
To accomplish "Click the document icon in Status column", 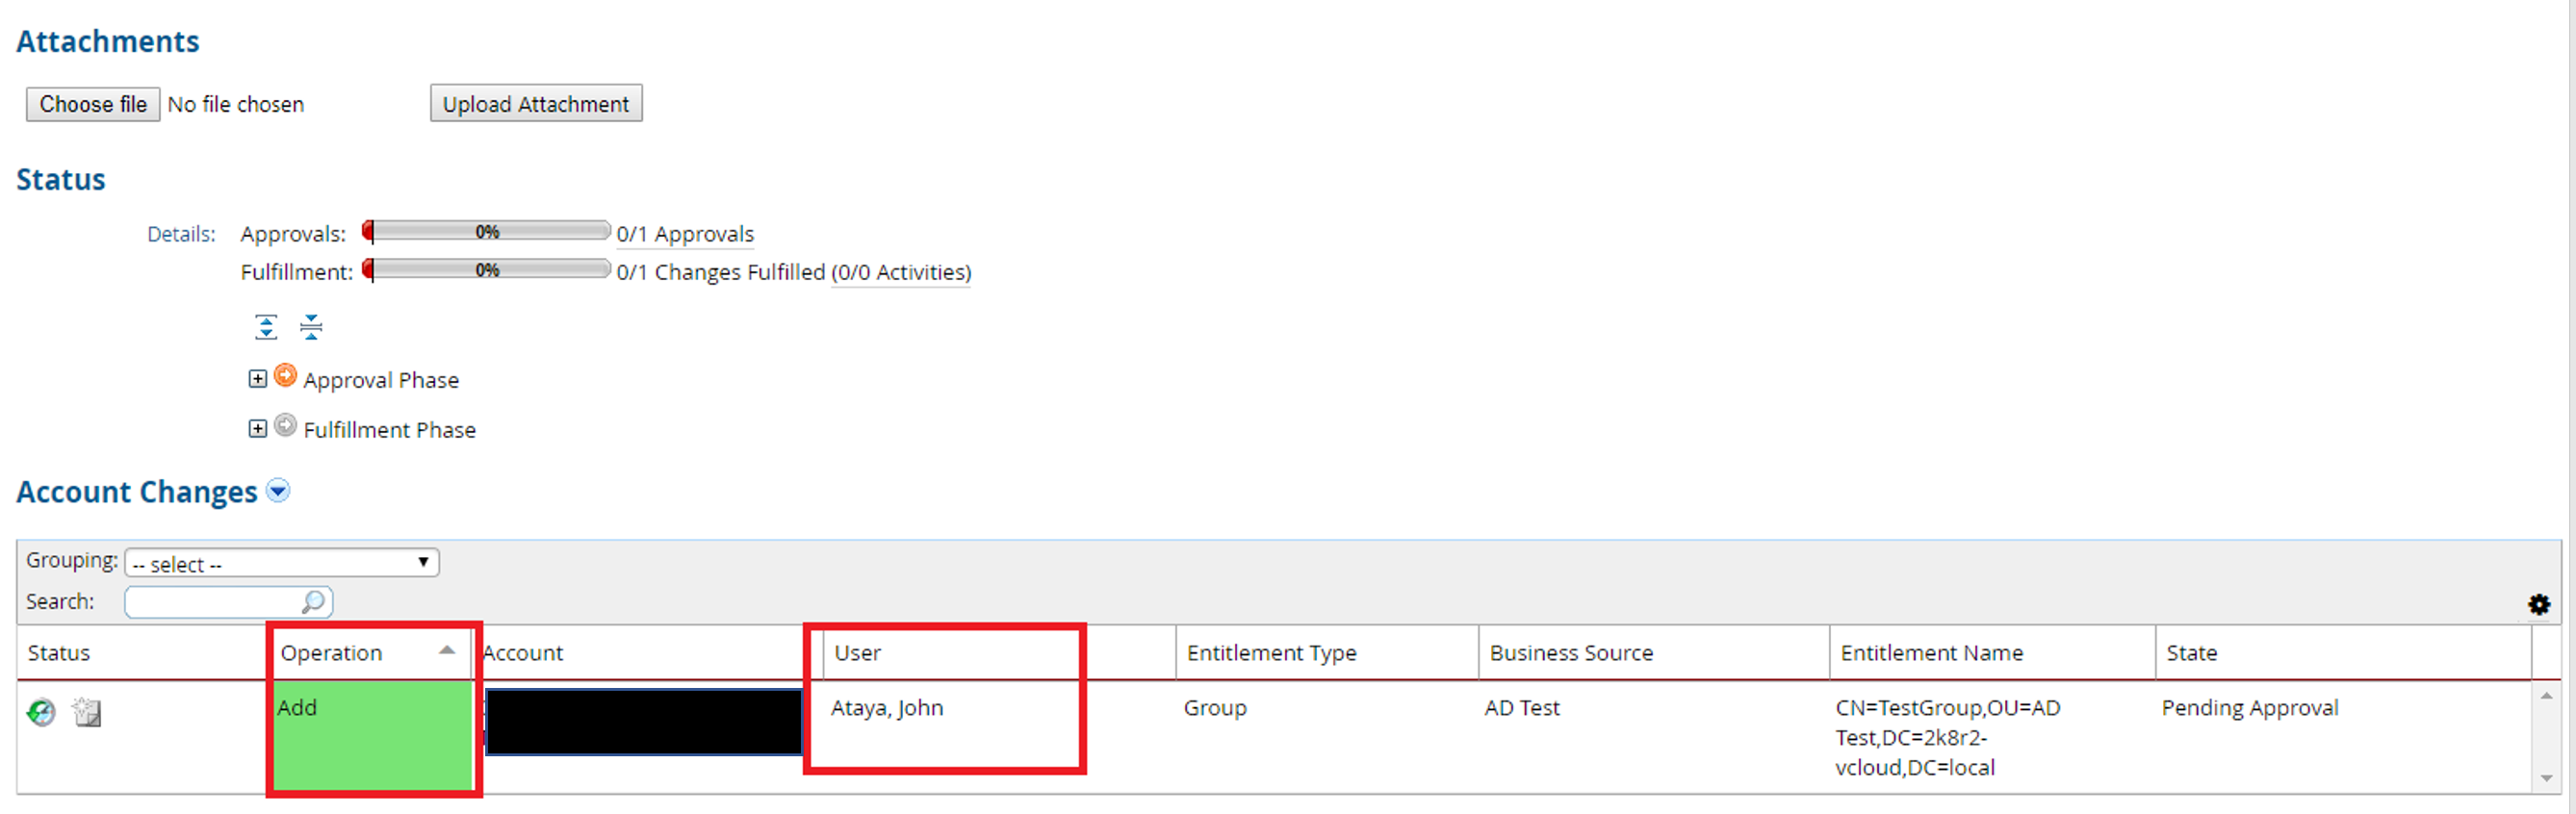I will tap(87, 712).
